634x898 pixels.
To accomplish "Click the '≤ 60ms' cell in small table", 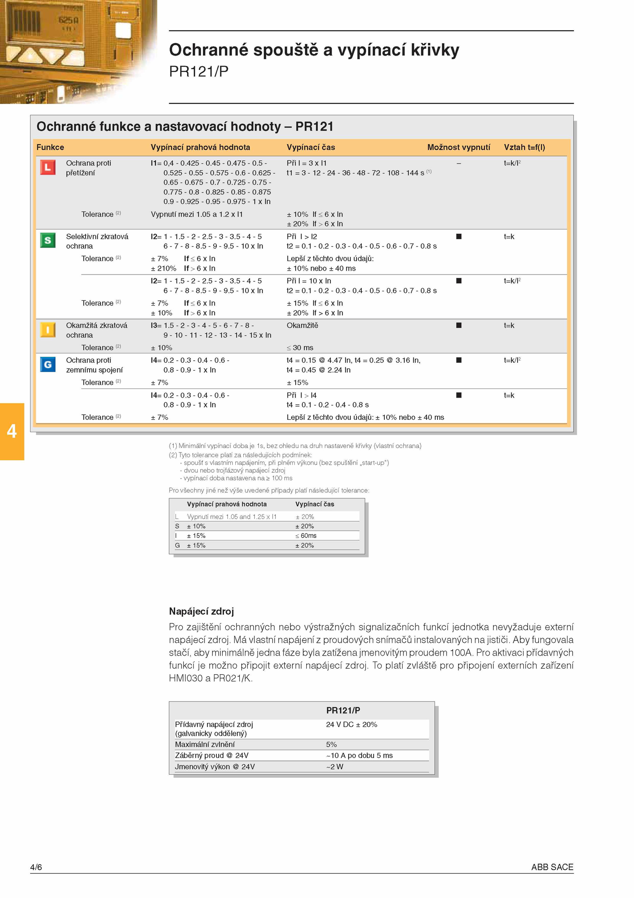I will pyautogui.click(x=306, y=536).
